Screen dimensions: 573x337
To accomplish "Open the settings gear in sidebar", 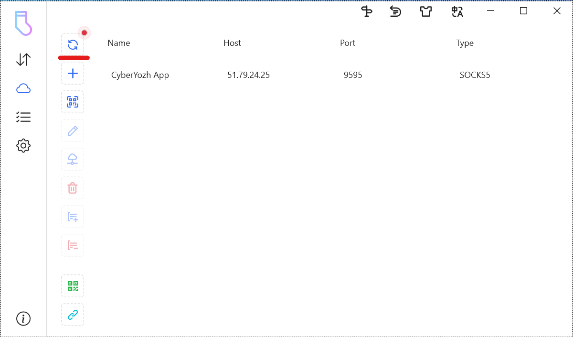I will (x=23, y=146).
